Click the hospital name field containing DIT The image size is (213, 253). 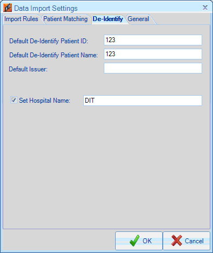(143, 101)
